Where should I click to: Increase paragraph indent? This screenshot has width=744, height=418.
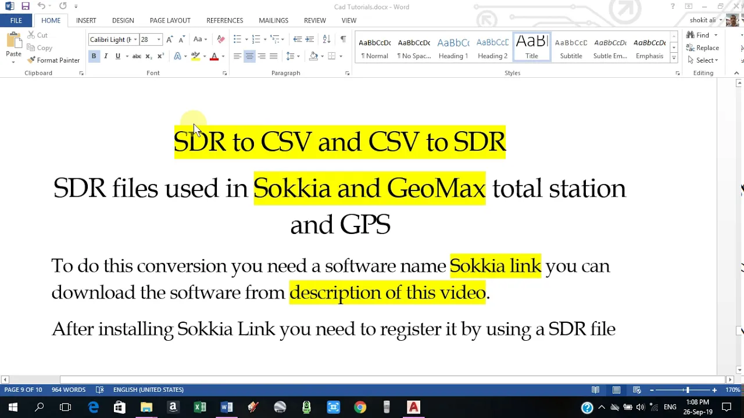click(x=310, y=39)
